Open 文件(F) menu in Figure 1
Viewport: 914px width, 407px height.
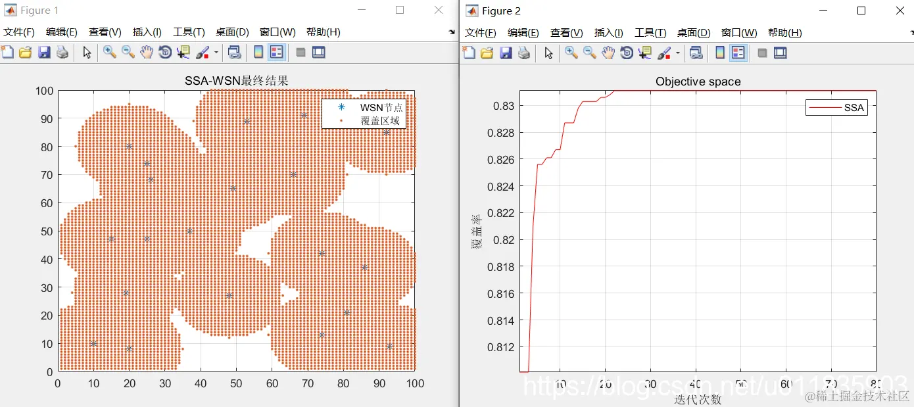[19, 32]
